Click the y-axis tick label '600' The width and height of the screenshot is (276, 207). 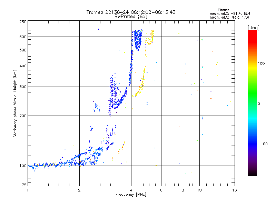(x=23, y=37)
